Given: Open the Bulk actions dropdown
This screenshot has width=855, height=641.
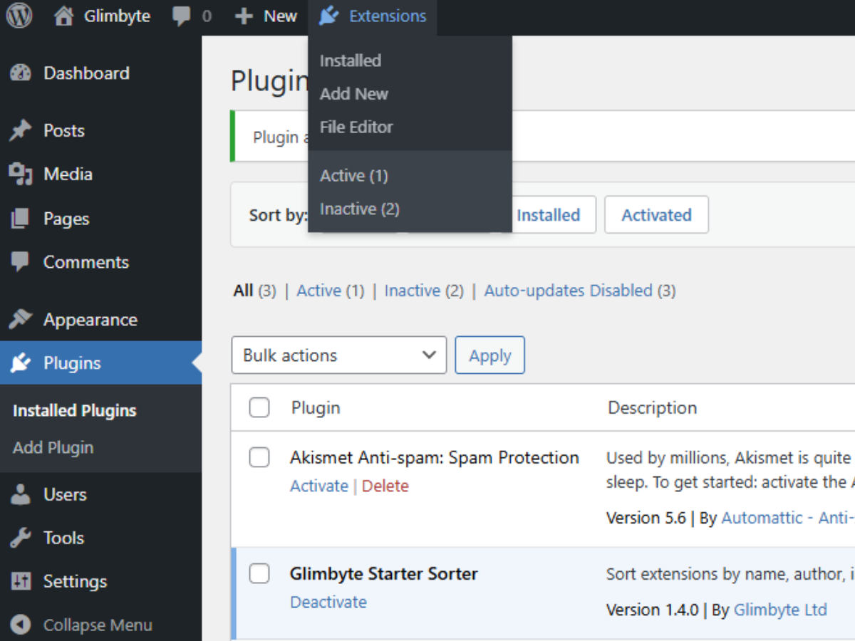Looking at the screenshot, I should click(338, 355).
